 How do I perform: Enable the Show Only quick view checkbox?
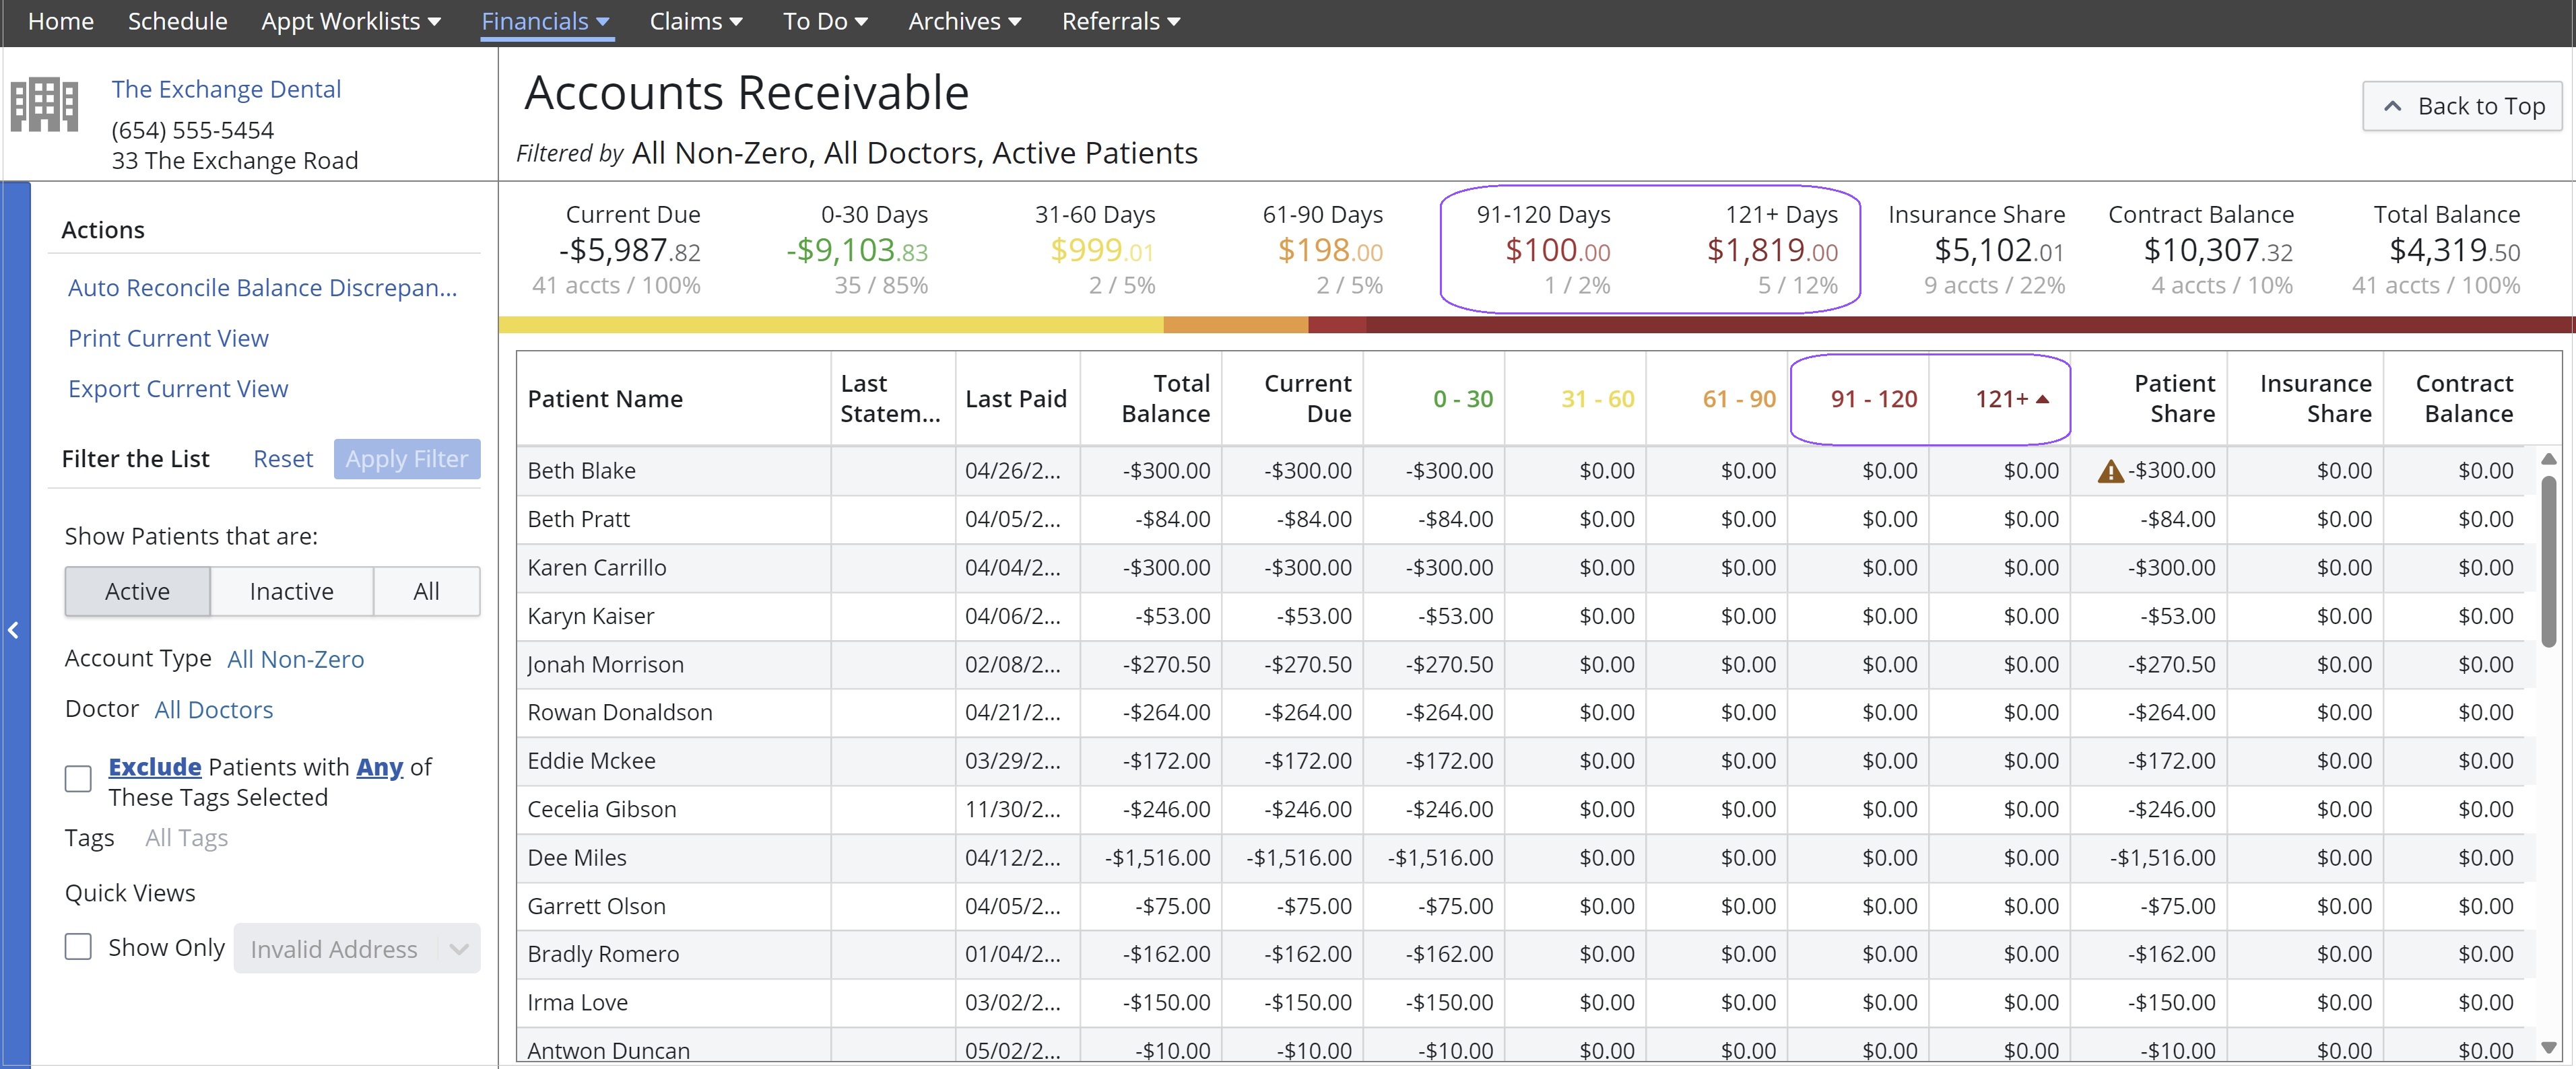(78, 947)
